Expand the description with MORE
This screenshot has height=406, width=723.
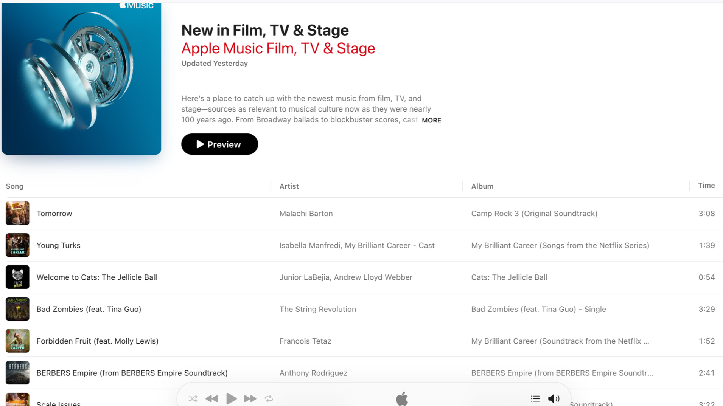coord(431,120)
